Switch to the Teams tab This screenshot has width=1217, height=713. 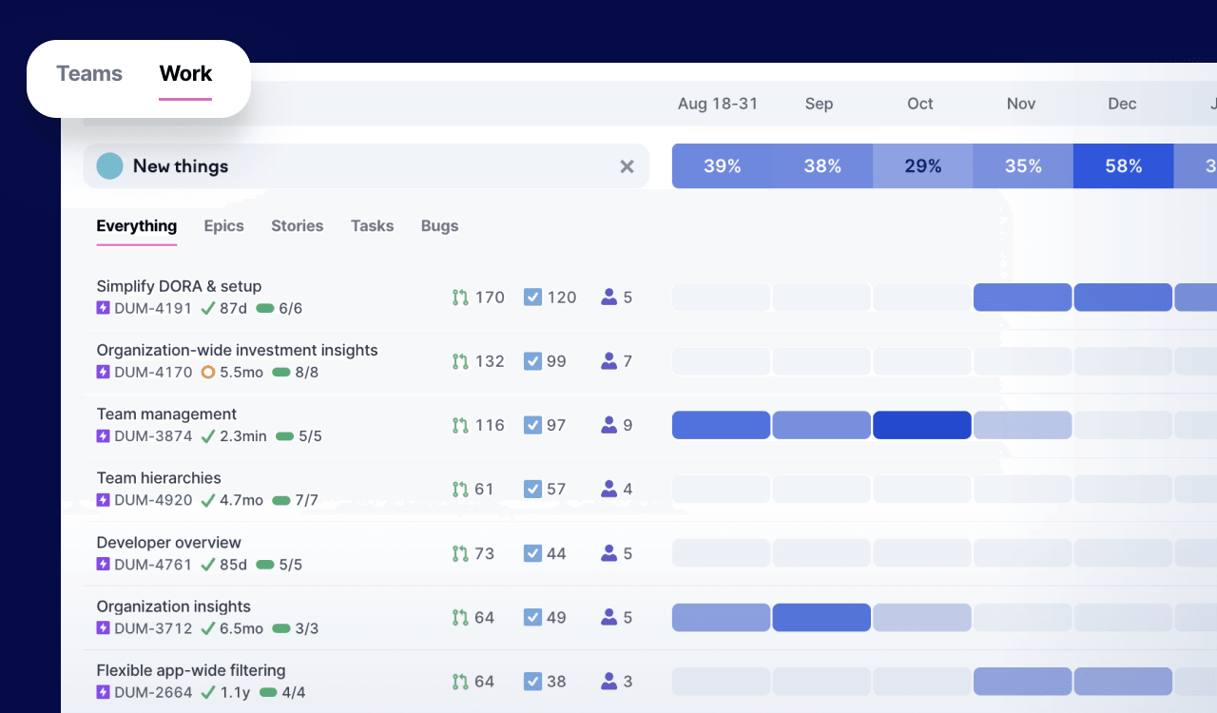point(89,74)
